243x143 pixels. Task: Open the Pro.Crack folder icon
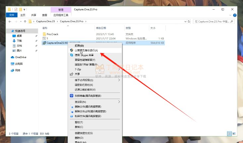point(44,34)
